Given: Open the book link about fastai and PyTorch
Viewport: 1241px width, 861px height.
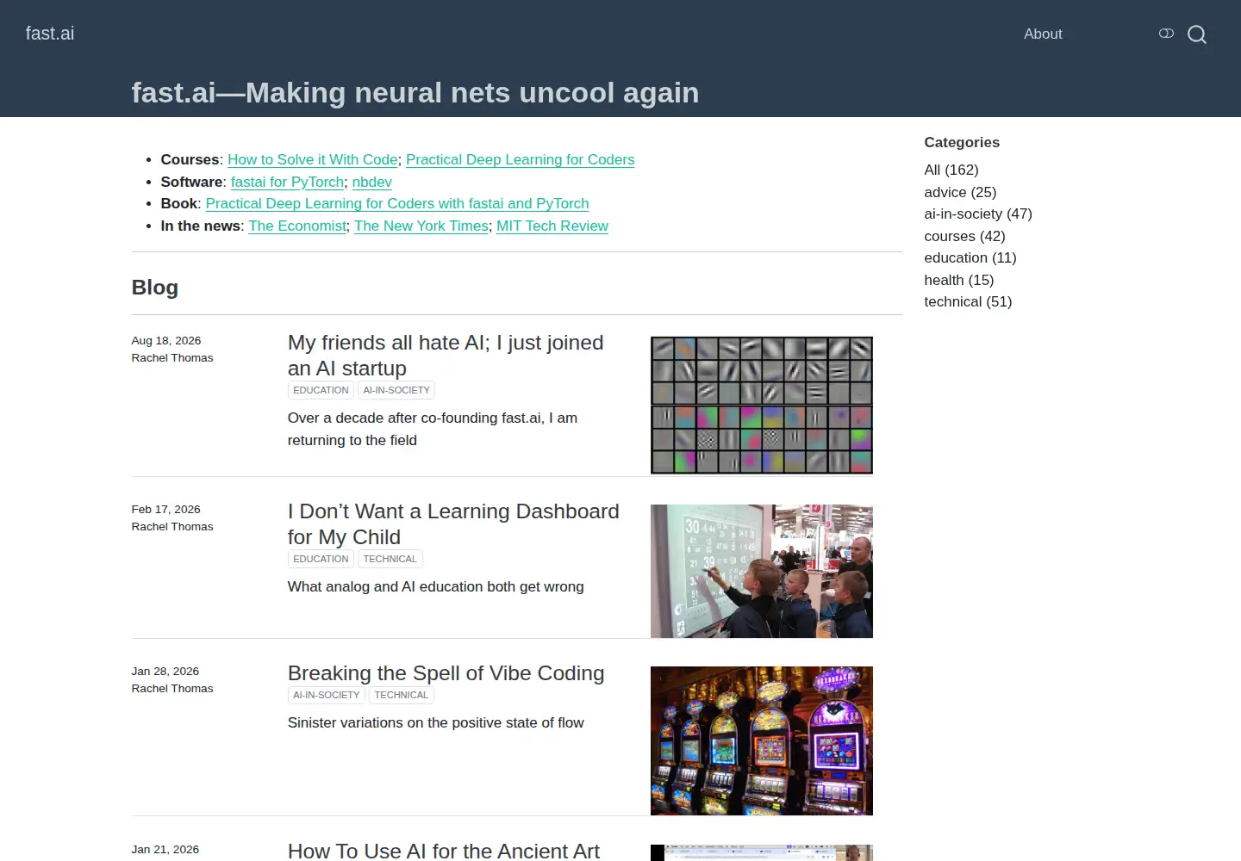Looking at the screenshot, I should point(397,203).
